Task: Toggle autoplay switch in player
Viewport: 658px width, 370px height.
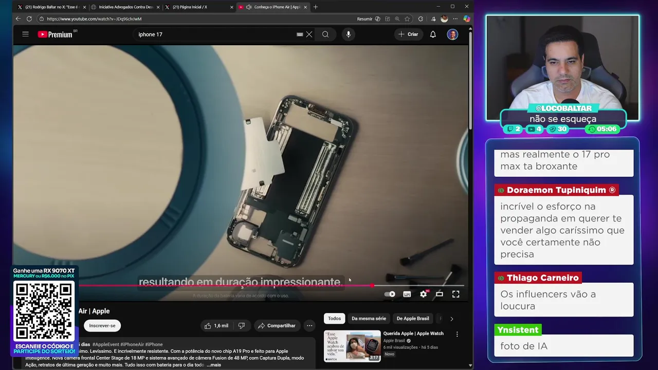Action: pos(390,294)
